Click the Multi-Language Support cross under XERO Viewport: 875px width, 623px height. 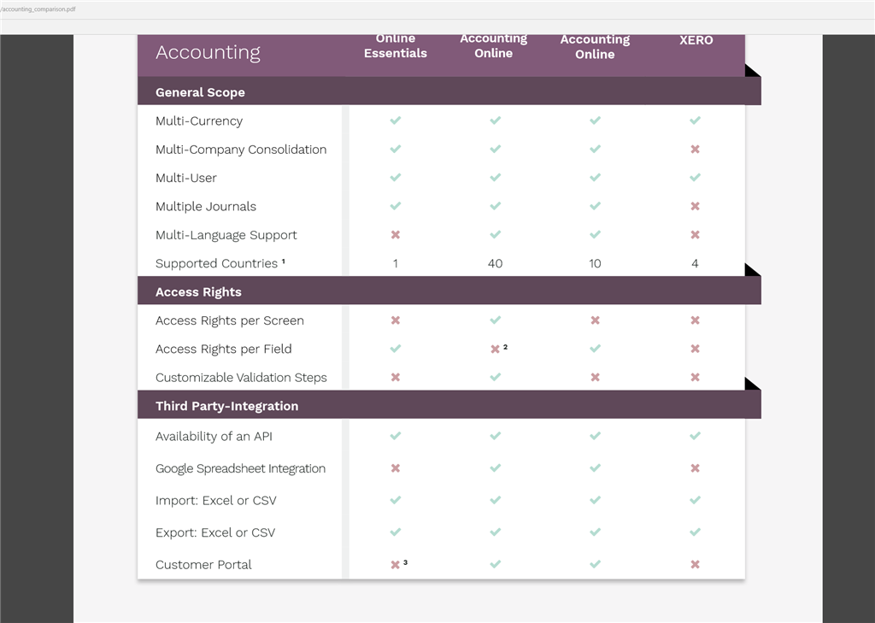[x=695, y=234]
